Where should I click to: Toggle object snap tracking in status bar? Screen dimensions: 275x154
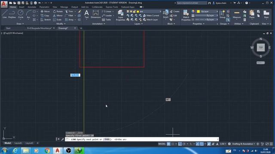pos(198,144)
